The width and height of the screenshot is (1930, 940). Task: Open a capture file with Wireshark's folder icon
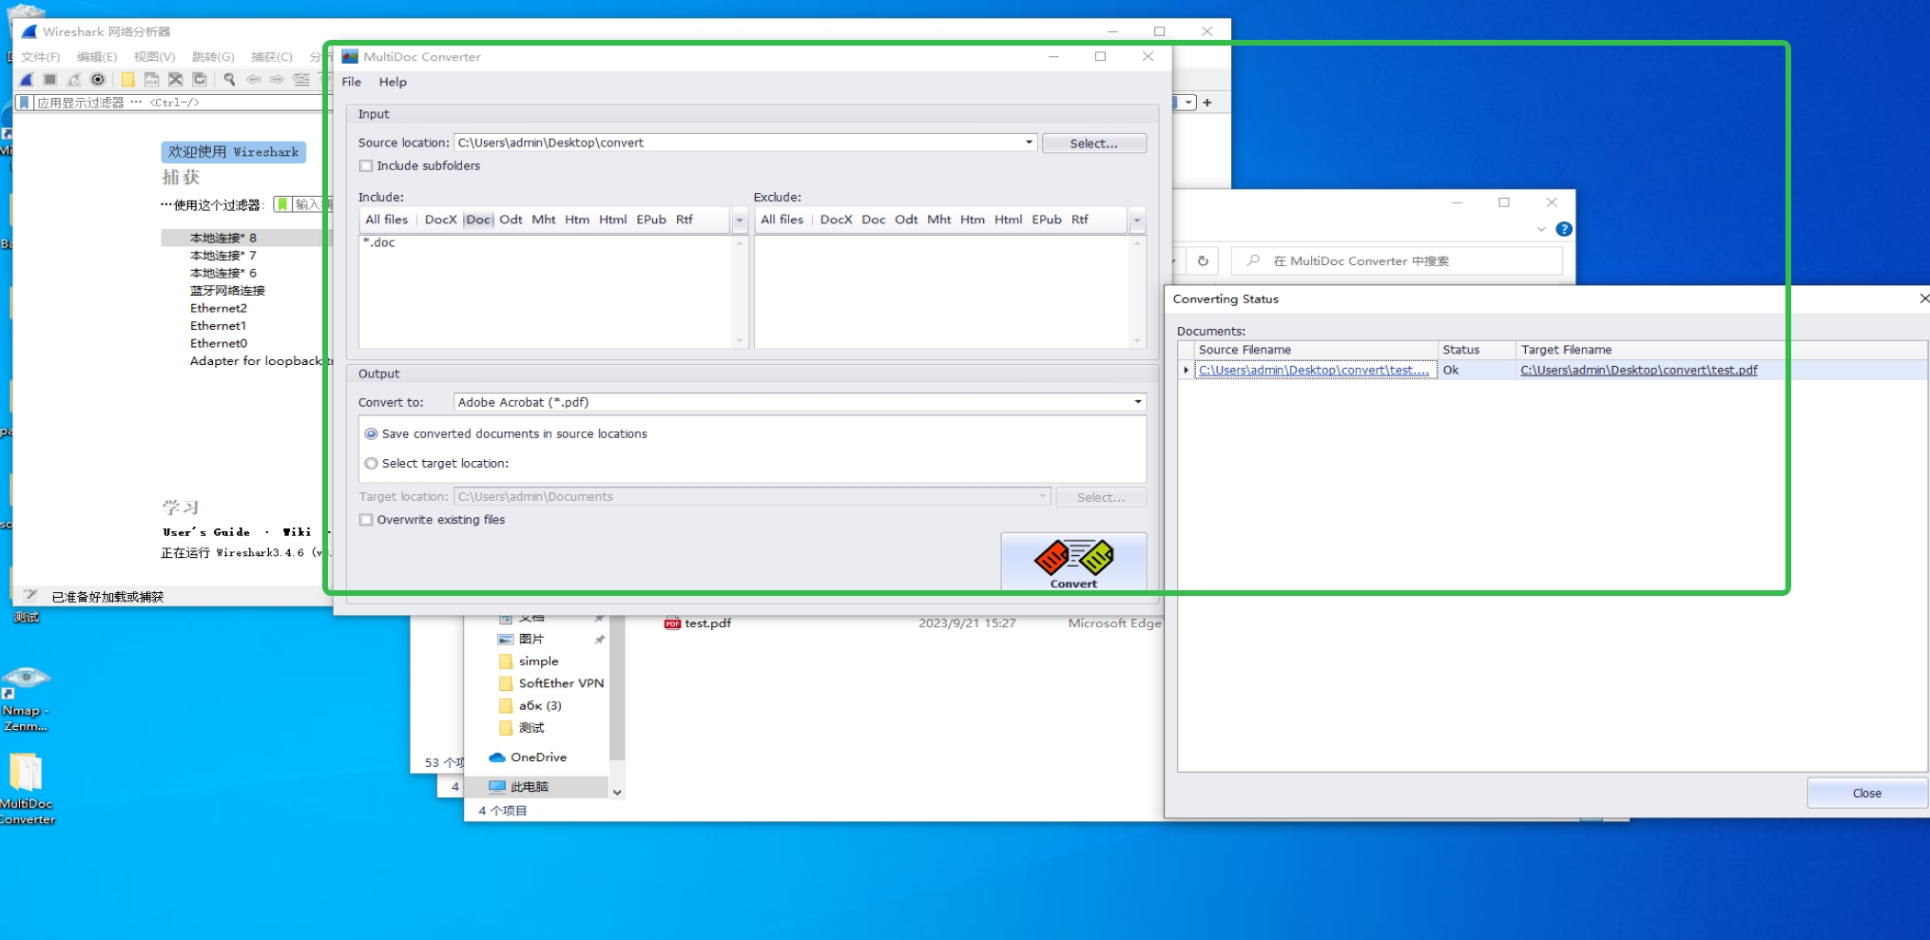click(x=127, y=80)
